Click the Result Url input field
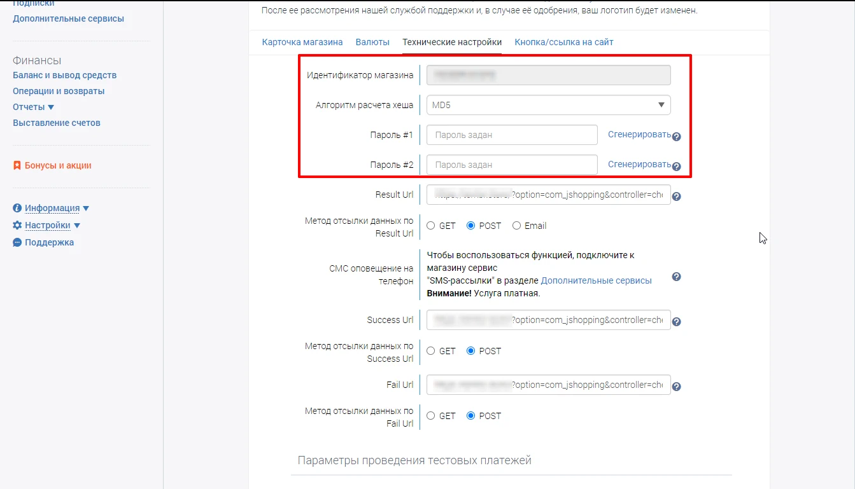 point(548,195)
